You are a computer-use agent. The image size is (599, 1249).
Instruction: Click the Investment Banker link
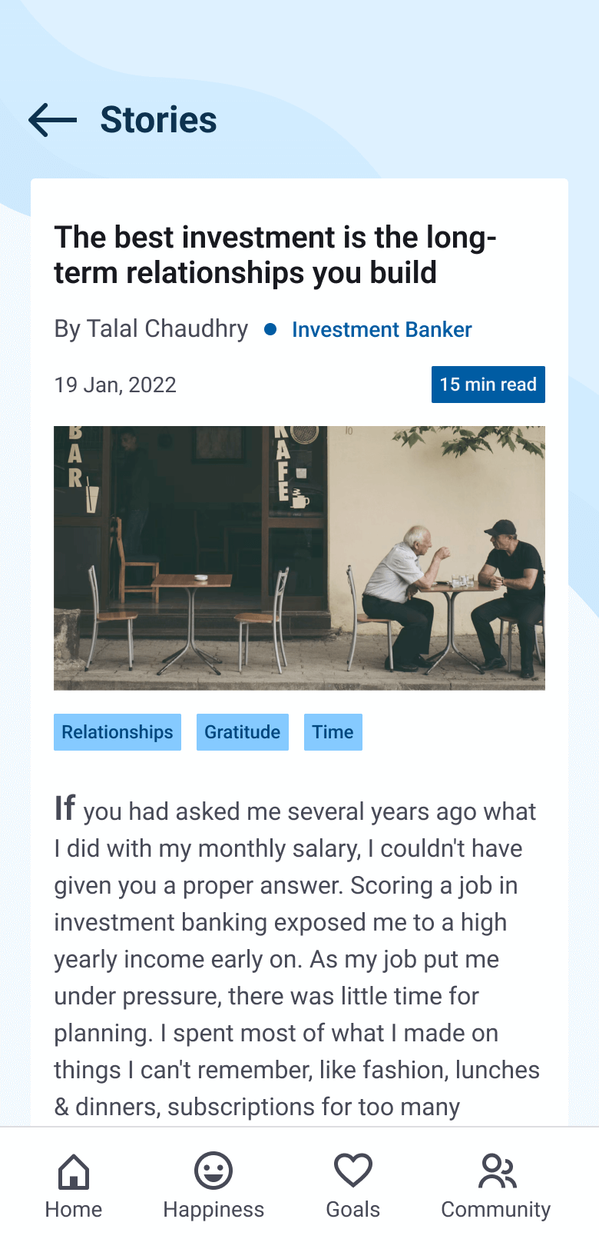(x=382, y=330)
